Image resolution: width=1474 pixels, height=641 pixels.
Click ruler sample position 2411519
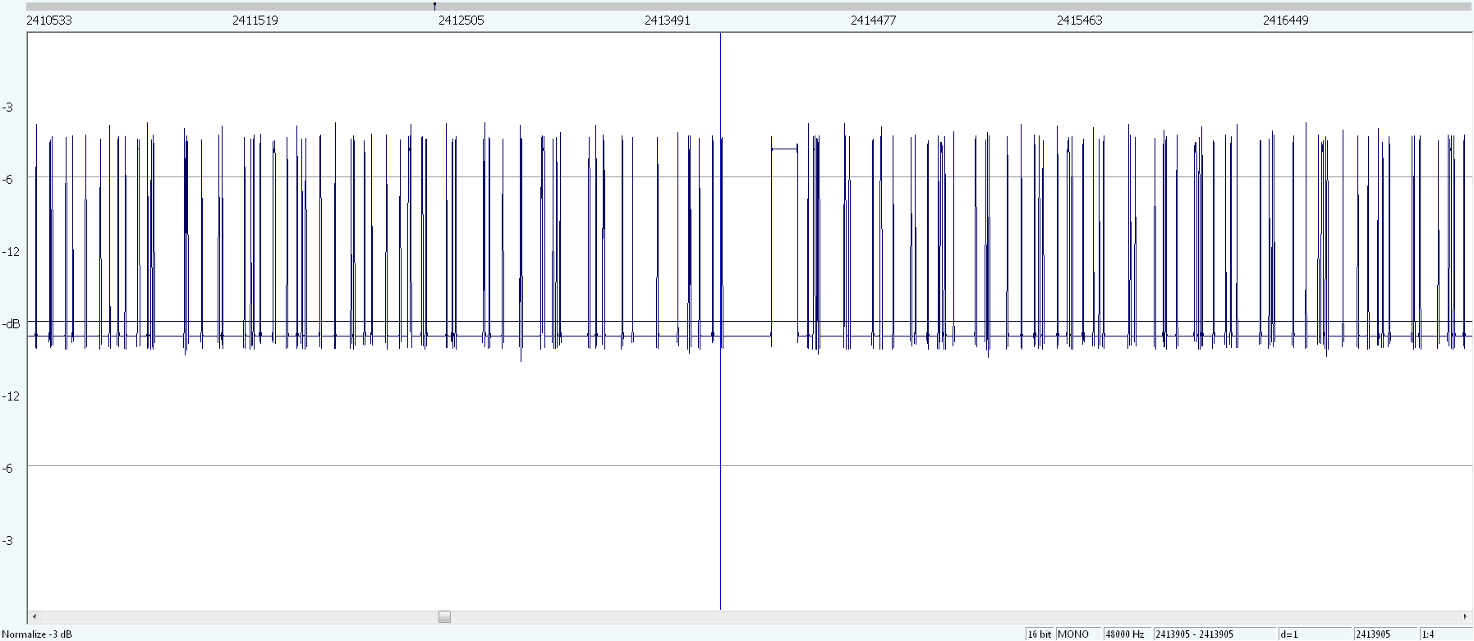[x=255, y=21]
